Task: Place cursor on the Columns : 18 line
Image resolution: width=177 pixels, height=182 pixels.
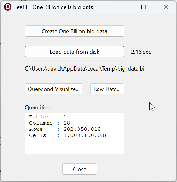Action: coord(49,123)
